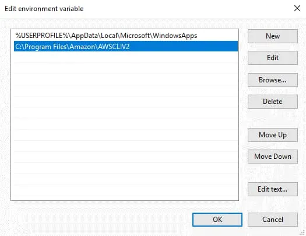Select the C:\Program Files\Amazon\AWSCLIV2 entry
306x236 pixels.
click(x=126, y=46)
